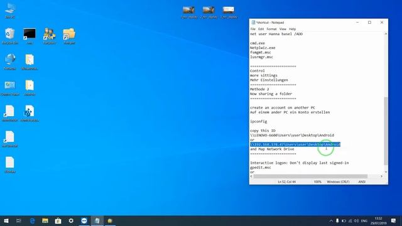402x226 pixels.
Task: Click the 'and Map Network Drive' line
Action: coord(272,149)
